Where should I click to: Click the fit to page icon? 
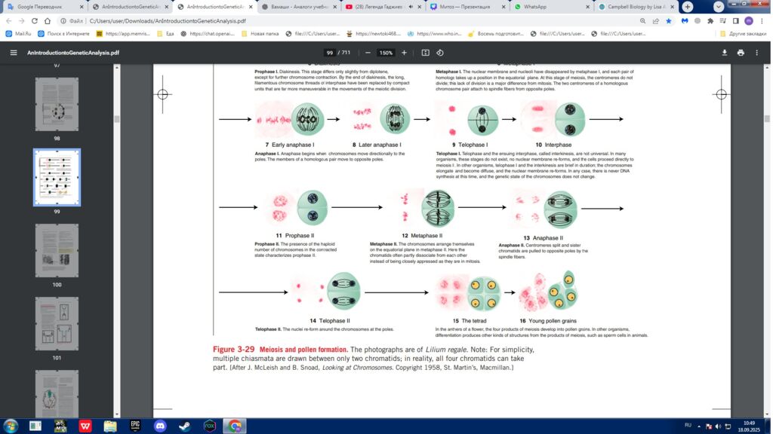[425, 53]
